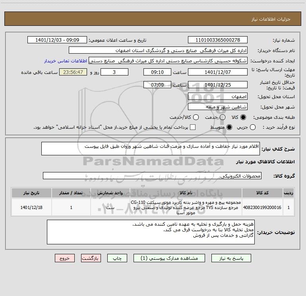
Task: Click the شماره نیاز number field
Action: pyautogui.click(x=218, y=40)
